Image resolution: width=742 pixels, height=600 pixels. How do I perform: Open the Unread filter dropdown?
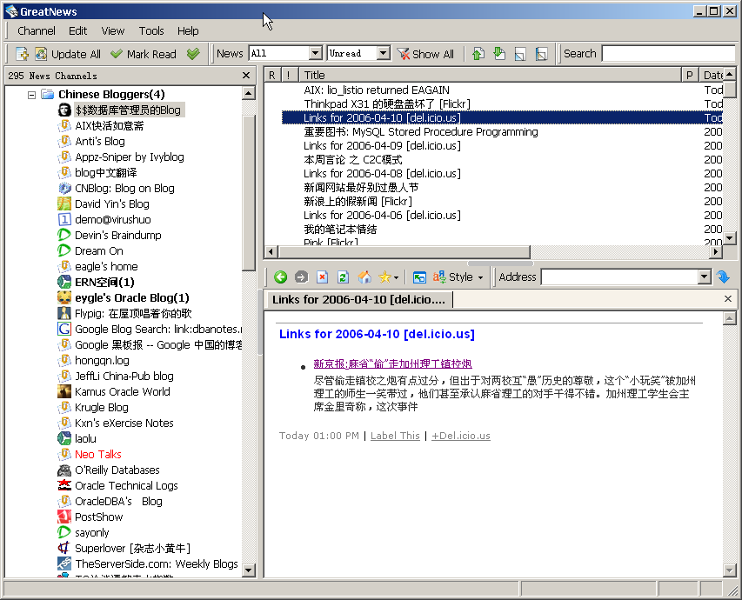click(x=384, y=53)
